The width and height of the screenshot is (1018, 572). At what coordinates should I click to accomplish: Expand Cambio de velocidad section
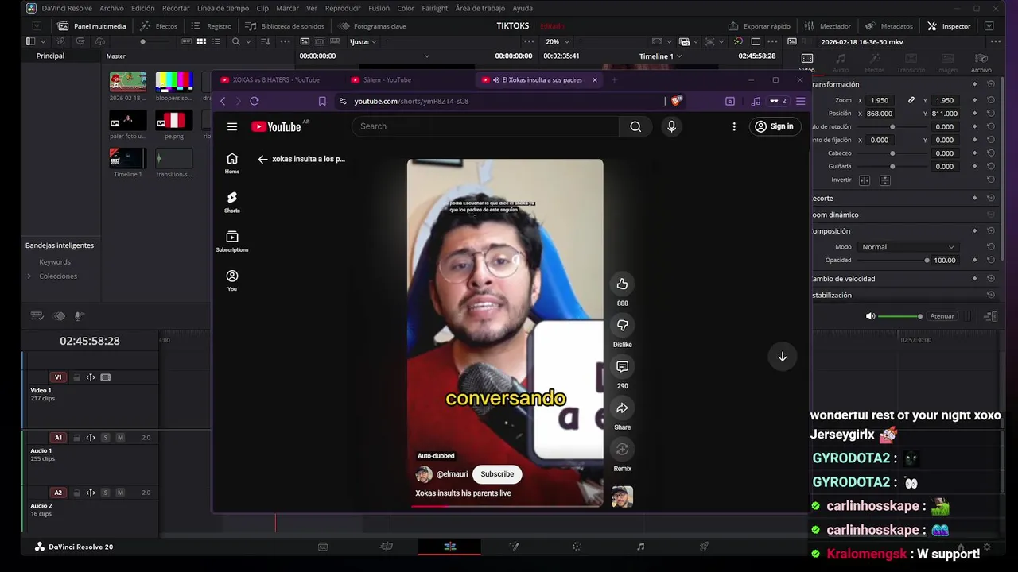(x=844, y=279)
